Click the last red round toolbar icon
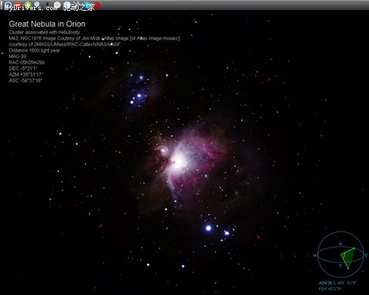 [97, 5]
